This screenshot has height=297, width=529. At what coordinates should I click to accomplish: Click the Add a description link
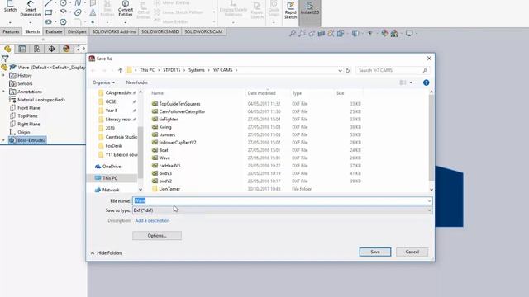(x=152, y=220)
